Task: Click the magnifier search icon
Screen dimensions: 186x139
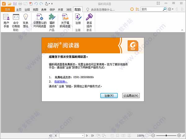Action: click(x=164, y=9)
